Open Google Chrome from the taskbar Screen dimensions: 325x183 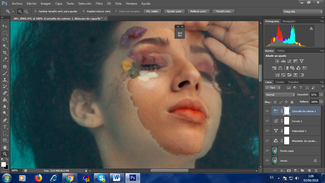[70, 178]
